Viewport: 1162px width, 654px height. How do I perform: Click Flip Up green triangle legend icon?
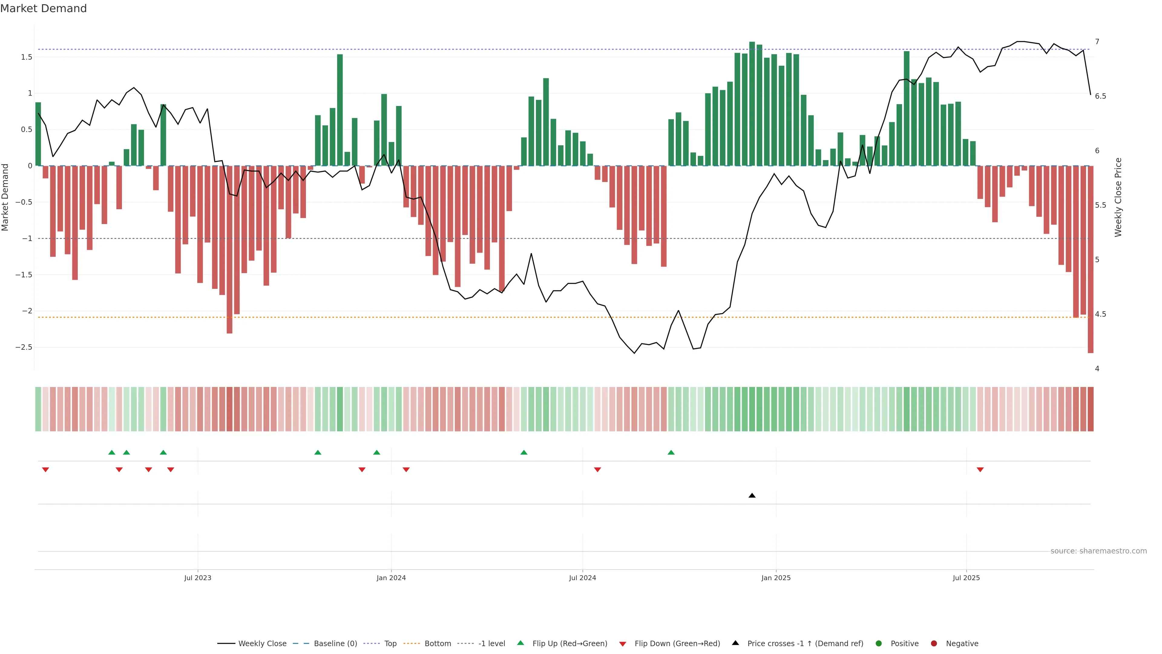520,643
